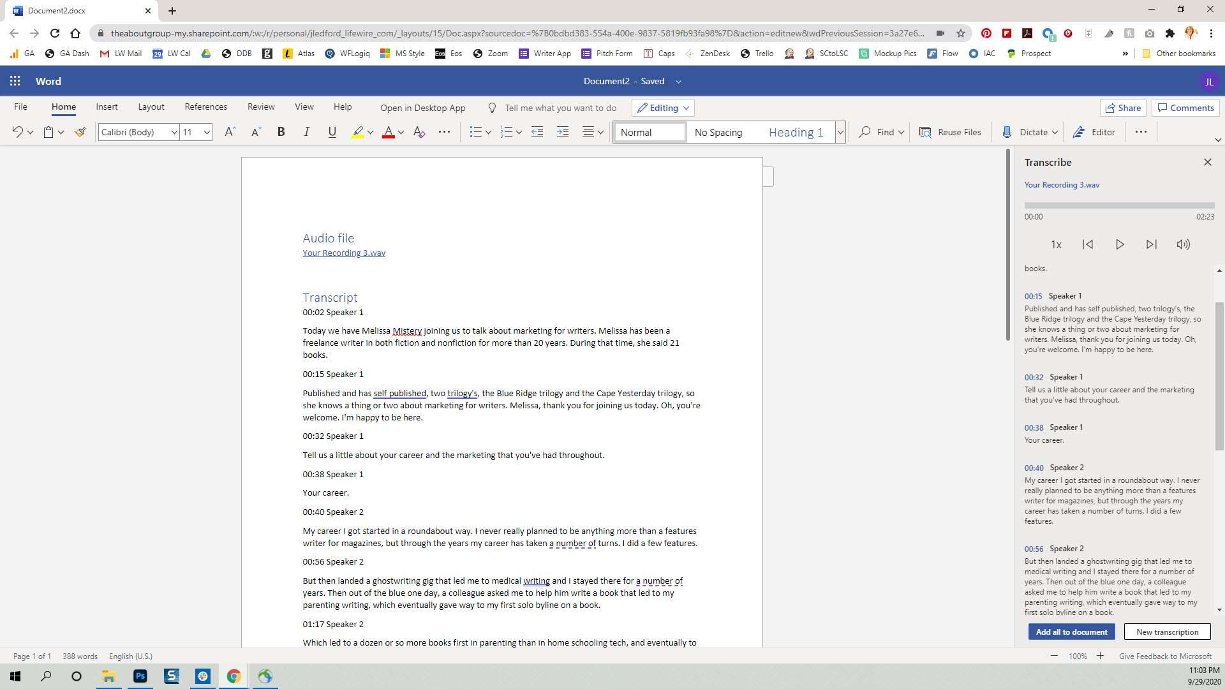Toggle the play button in Transcribe panel
This screenshot has width=1225, height=689.
point(1120,244)
